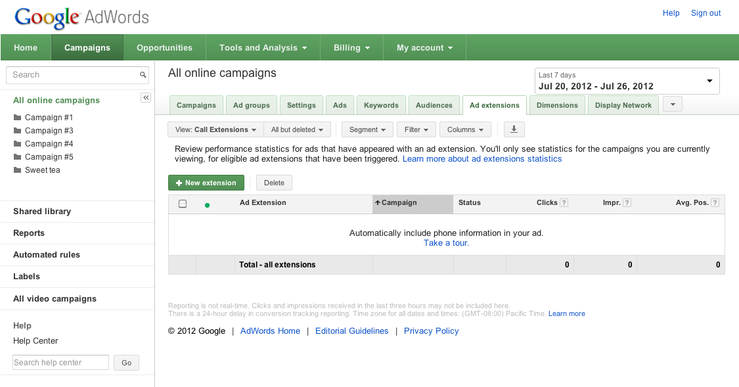This screenshot has width=739, height=387.
Task: Click the download report icon
Action: (514, 129)
